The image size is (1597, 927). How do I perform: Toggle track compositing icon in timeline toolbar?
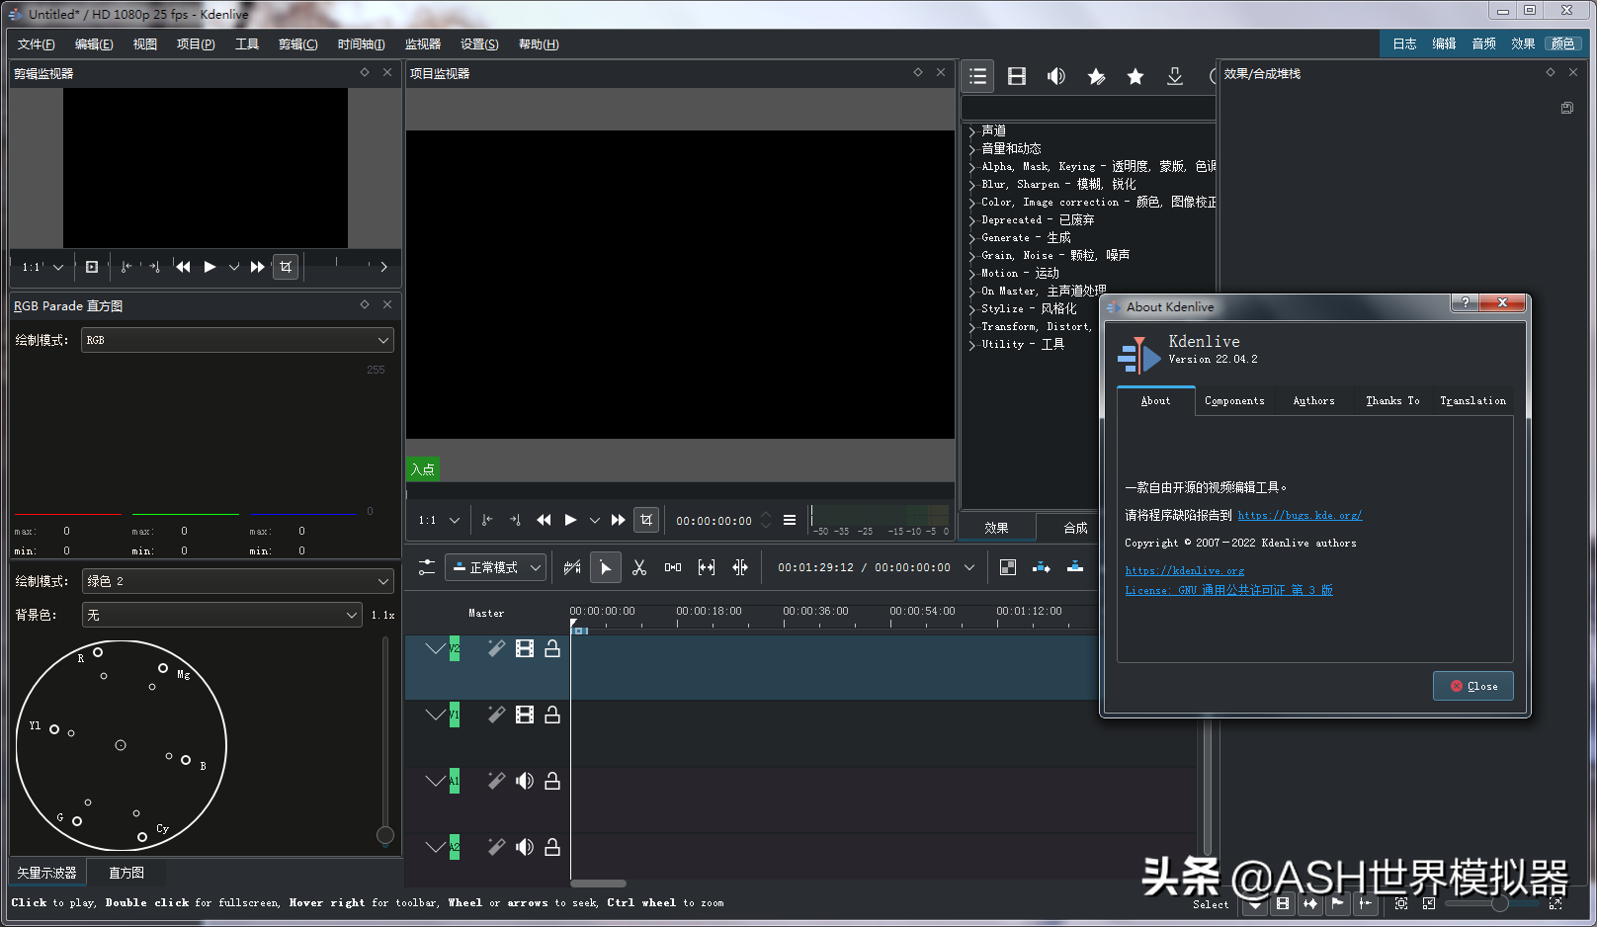pyautogui.click(x=572, y=567)
